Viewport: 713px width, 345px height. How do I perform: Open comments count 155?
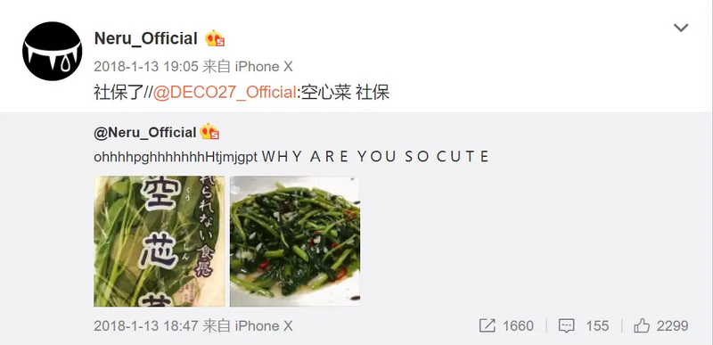[x=597, y=326]
